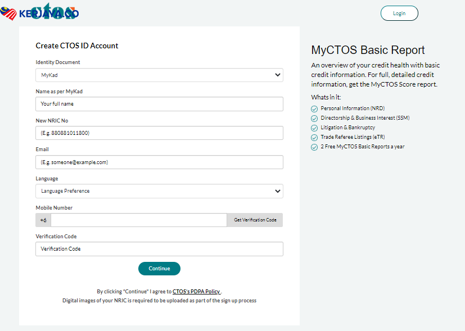This screenshot has height=331, width=465.
Task: Click the Create CTOS ID Account heading
Action: pos(77,46)
